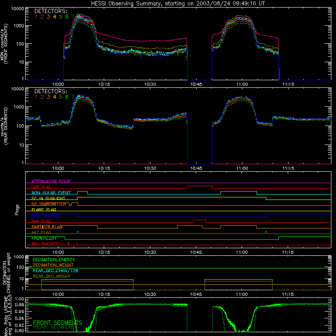Click 11:15 tick under front segments plot
The image size is (336, 336).
pyautogui.click(x=288, y=84)
